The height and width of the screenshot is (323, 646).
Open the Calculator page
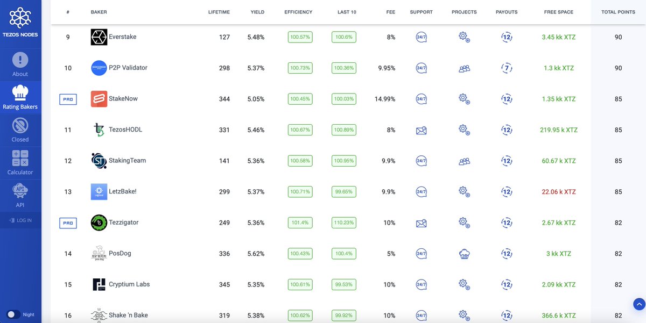(x=20, y=163)
